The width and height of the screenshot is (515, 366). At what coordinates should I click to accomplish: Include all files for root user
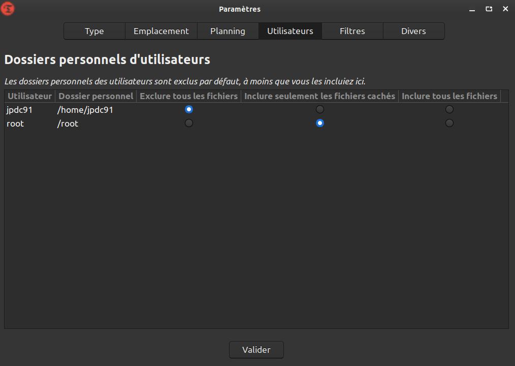coord(449,123)
